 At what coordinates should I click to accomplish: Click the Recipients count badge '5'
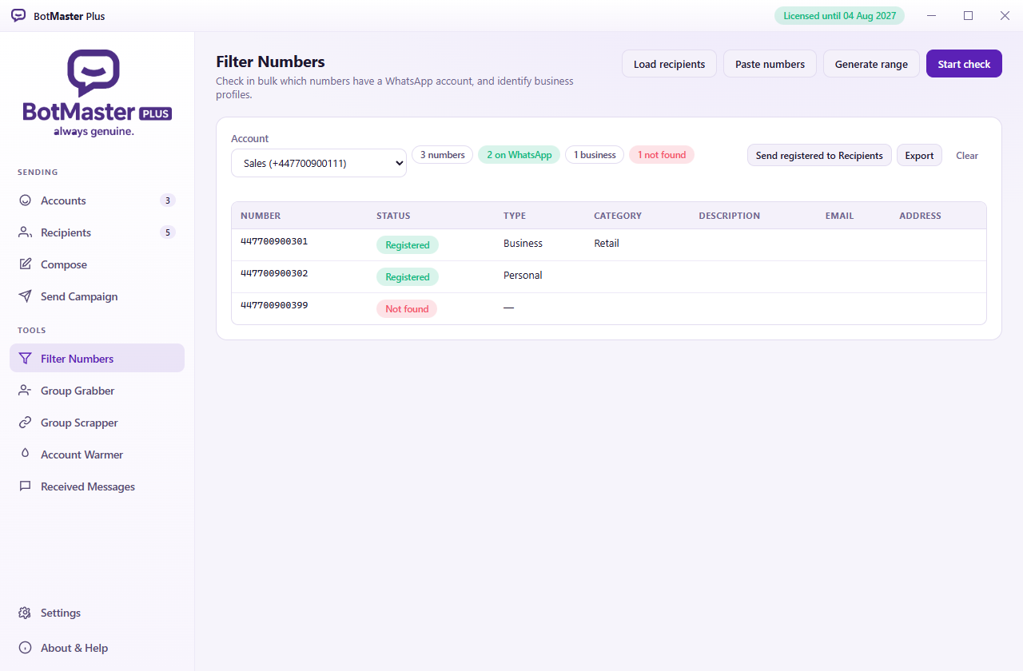[x=167, y=232]
